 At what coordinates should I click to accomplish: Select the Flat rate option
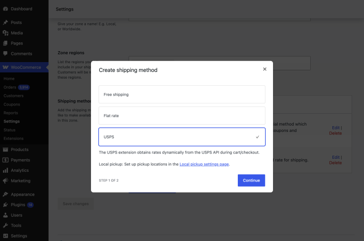(182, 116)
